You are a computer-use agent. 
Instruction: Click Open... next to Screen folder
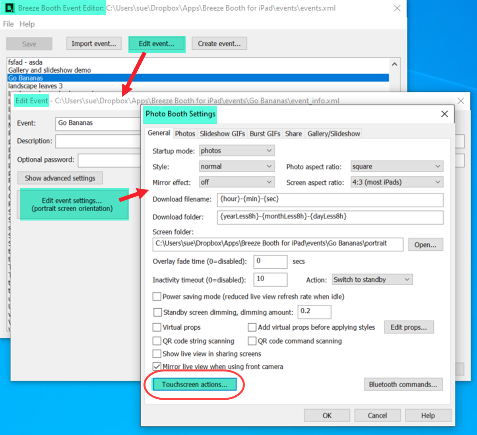pos(425,245)
